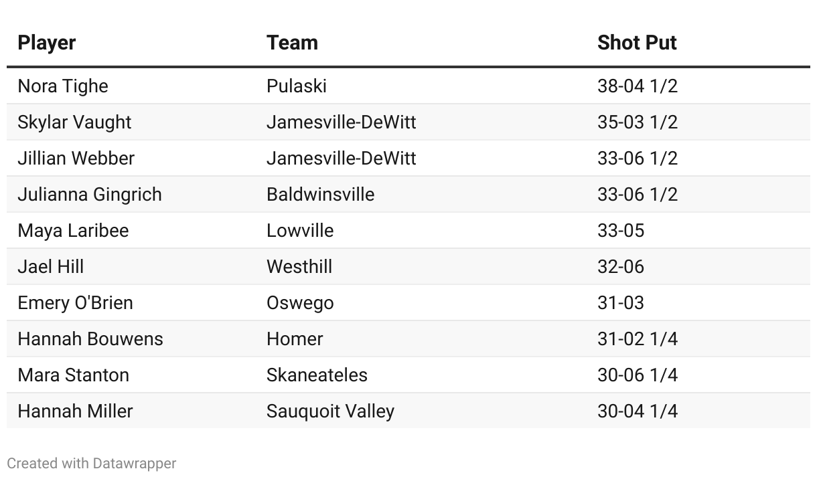
Task: Click Mara Stanton's name
Action: click(74, 375)
